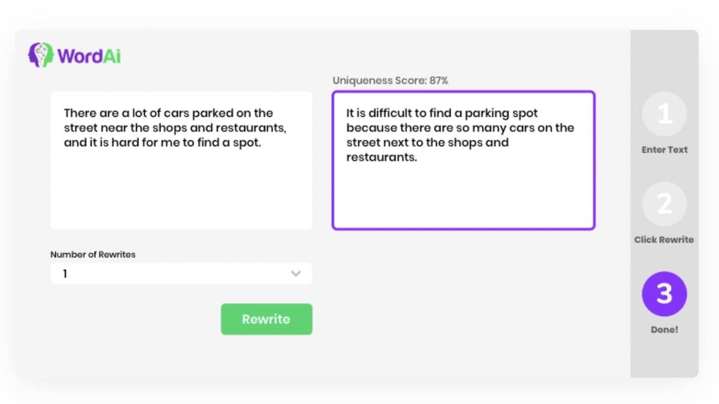Click the "Click Rewrite" step label
This screenshot has height=404, width=719.
pos(664,240)
